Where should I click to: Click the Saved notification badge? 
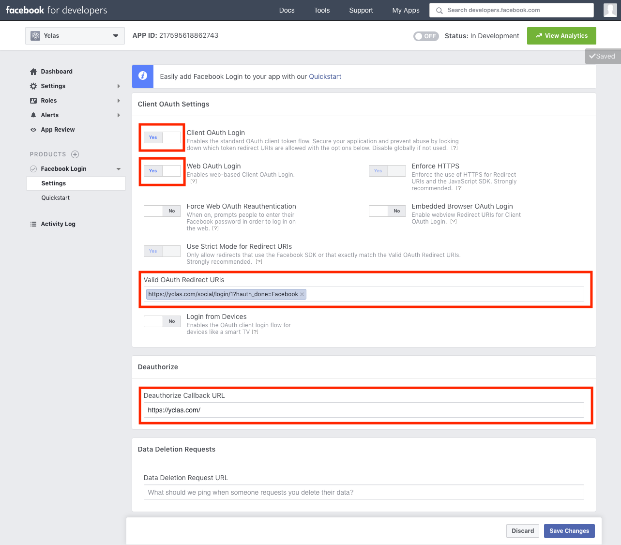point(603,56)
